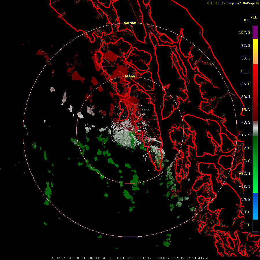Viewport: 260px width, 260px height.
Task: Click the 45.6 velocity scale value
Action: [x=246, y=84]
